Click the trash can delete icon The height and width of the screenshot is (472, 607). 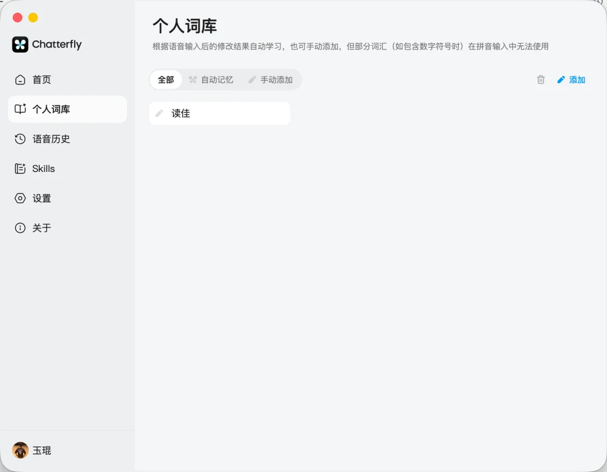(541, 80)
